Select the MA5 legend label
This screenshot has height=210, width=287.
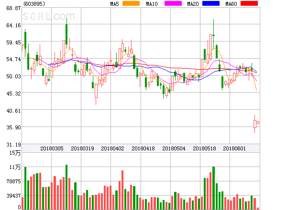[x=115, y=4]
